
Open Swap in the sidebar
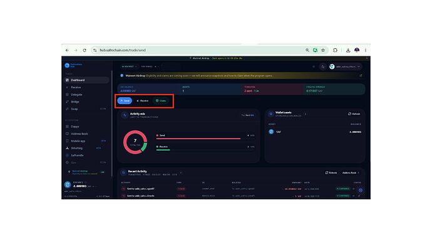point(86,109)
